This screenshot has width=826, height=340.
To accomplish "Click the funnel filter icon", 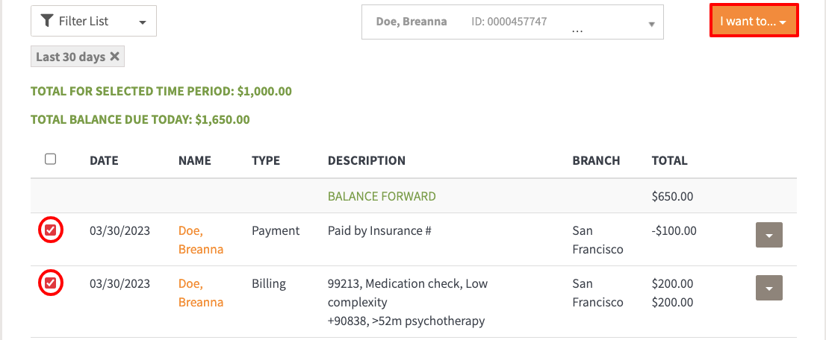I will coord(49,22).
